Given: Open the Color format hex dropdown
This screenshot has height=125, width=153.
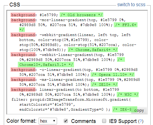Looking at the screenshot, I should pyautogui.click(x=48, y=121).
